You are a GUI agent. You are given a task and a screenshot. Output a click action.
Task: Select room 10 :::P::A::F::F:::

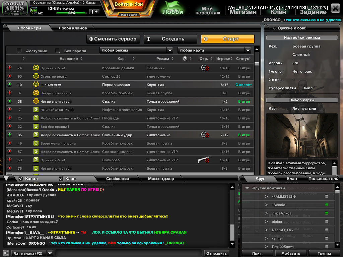pos(130,85)
